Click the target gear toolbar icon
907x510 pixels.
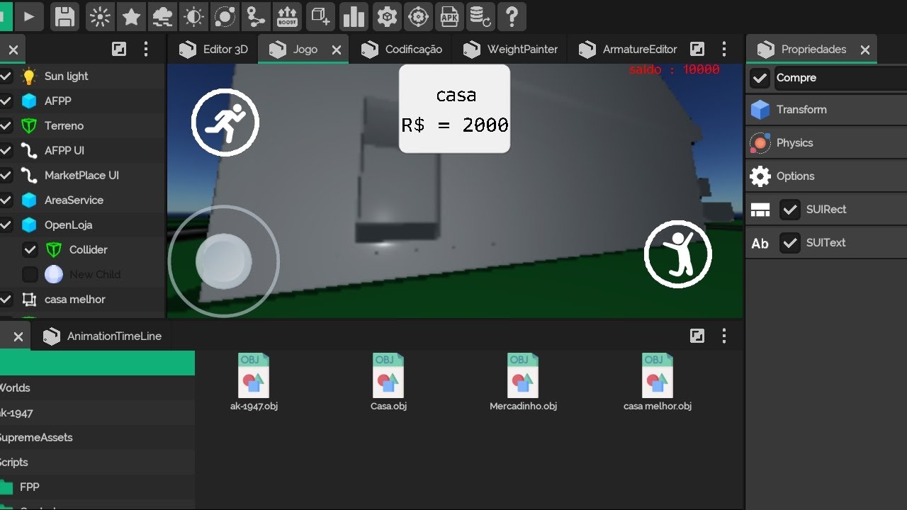point(419,16)
